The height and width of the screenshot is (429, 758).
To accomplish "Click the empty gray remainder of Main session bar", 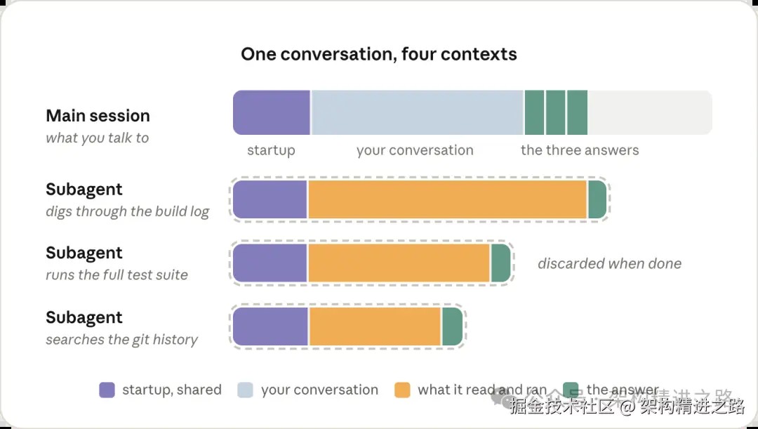I will coord(650,112).
